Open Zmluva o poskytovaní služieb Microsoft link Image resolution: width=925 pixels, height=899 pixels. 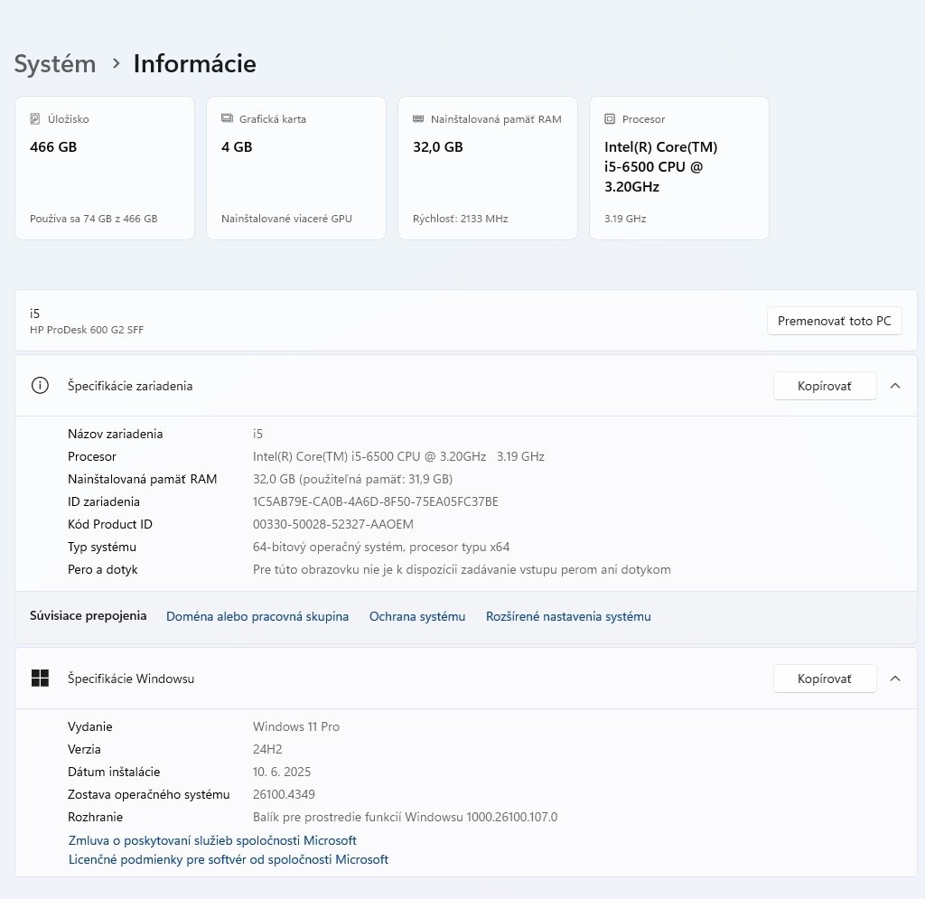212,840
